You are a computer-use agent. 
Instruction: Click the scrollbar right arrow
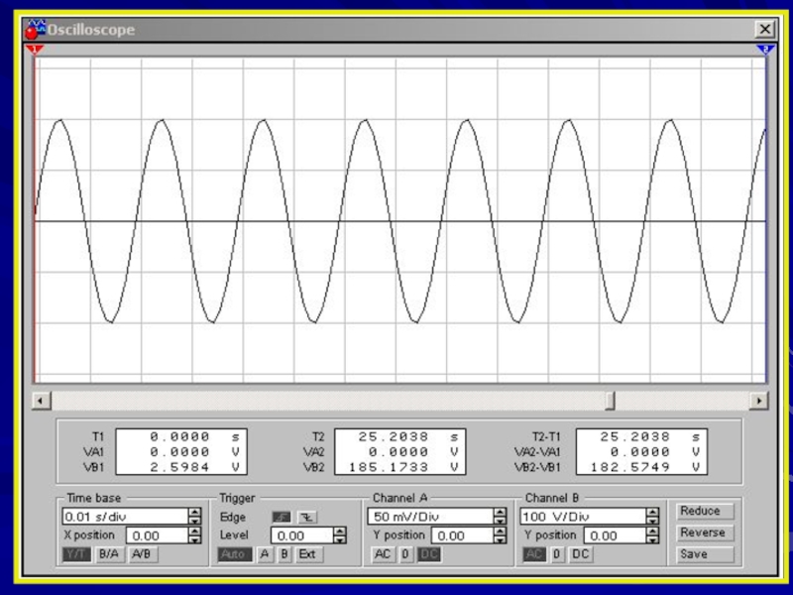click(x=759, y=400)
